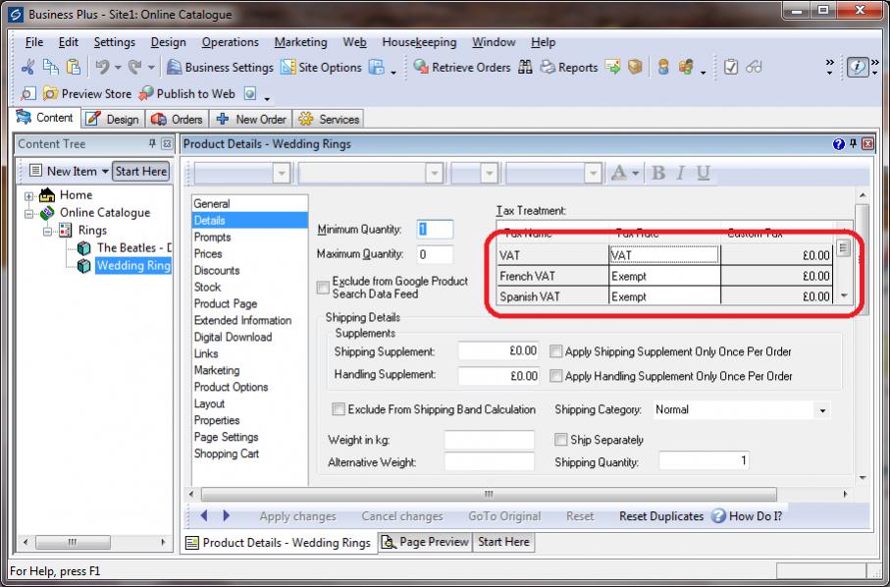
Task: Tick Apply Shipping Supplement Only Once checkbox
Action: 556,351
